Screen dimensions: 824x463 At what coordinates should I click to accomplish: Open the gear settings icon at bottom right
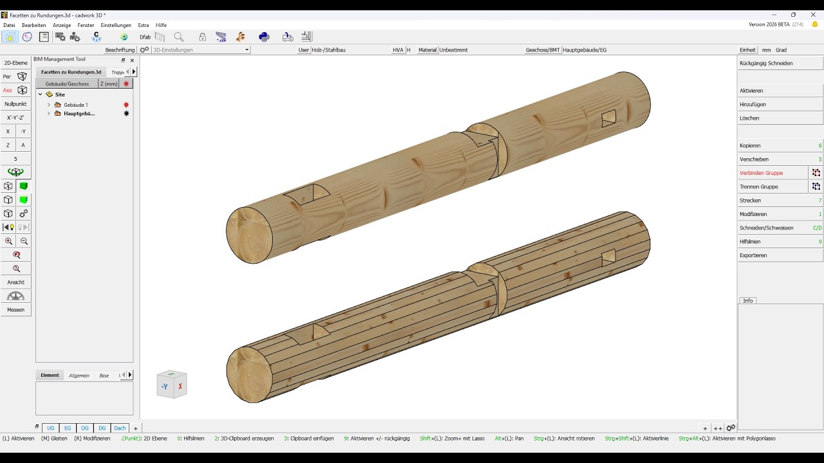point(731,428)
